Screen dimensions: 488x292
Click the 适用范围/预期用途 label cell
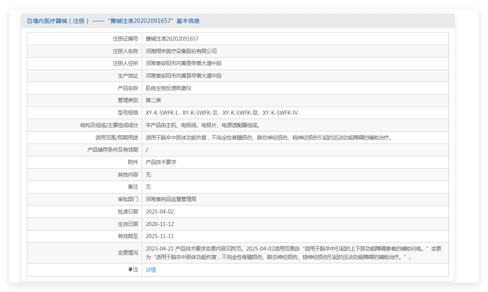(84, 138)
